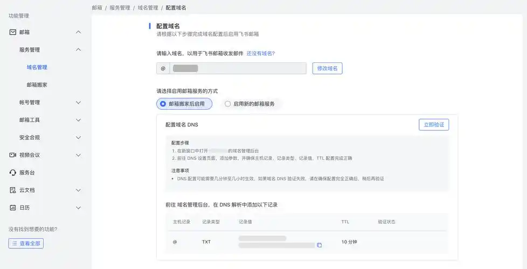Click the 10 分钟 TTL value
Image resolution: width=527 pixels, height=269 pixels.
[x=349, y=242]
